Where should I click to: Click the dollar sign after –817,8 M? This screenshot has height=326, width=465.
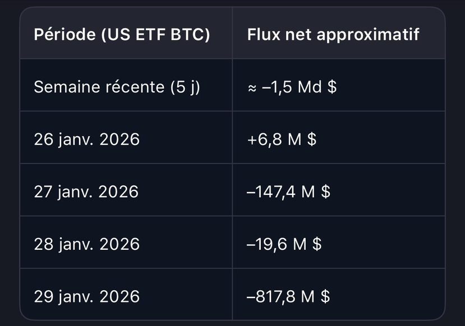point(325,296)
